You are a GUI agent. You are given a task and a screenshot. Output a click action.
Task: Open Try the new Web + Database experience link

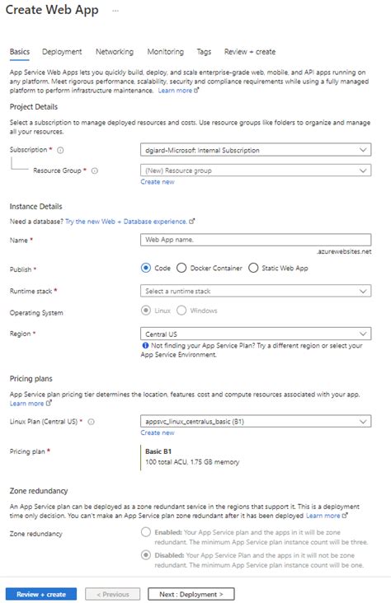tap(130, 222)
